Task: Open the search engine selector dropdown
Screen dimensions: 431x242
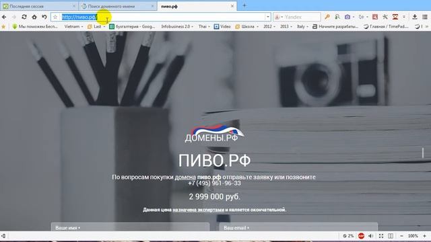Action: (279, 17)
